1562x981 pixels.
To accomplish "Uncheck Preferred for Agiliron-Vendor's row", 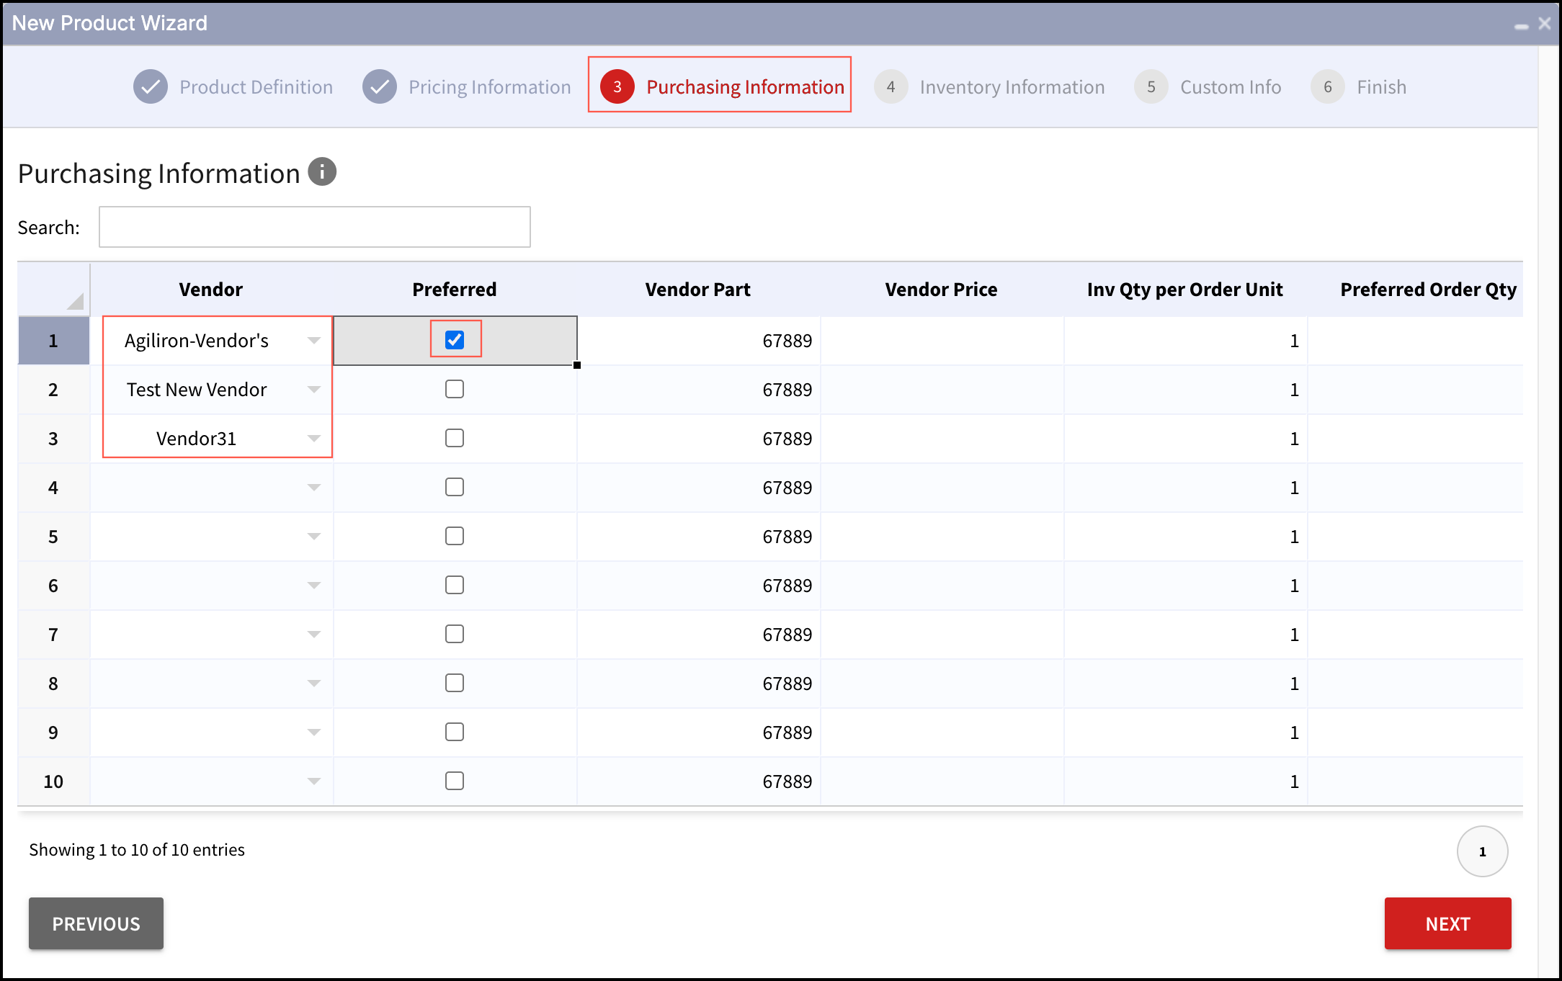I will click(x=455, y=340).
